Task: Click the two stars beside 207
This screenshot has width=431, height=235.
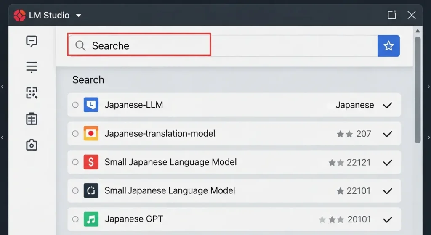Action: [345, 134]
